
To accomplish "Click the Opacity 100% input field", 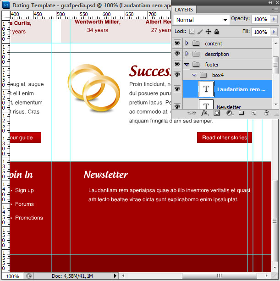I will 261,19.
